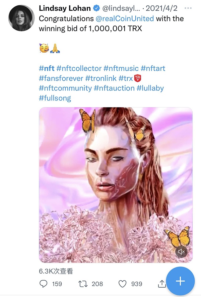Open the #lullaby hashtag

tap(150, 88)
